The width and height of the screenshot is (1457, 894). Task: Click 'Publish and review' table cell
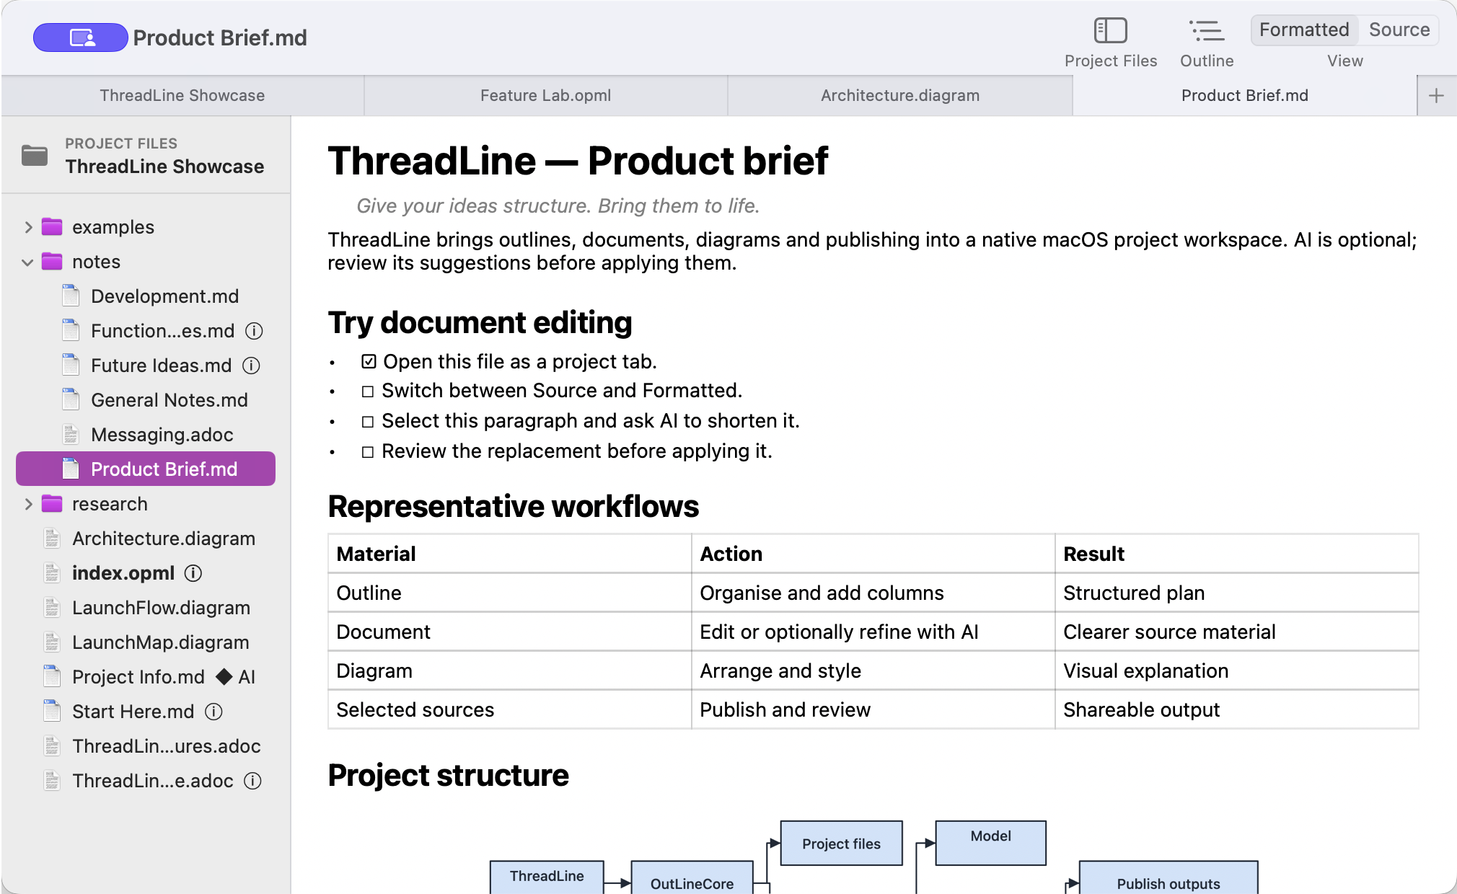(x=873, y=709)
